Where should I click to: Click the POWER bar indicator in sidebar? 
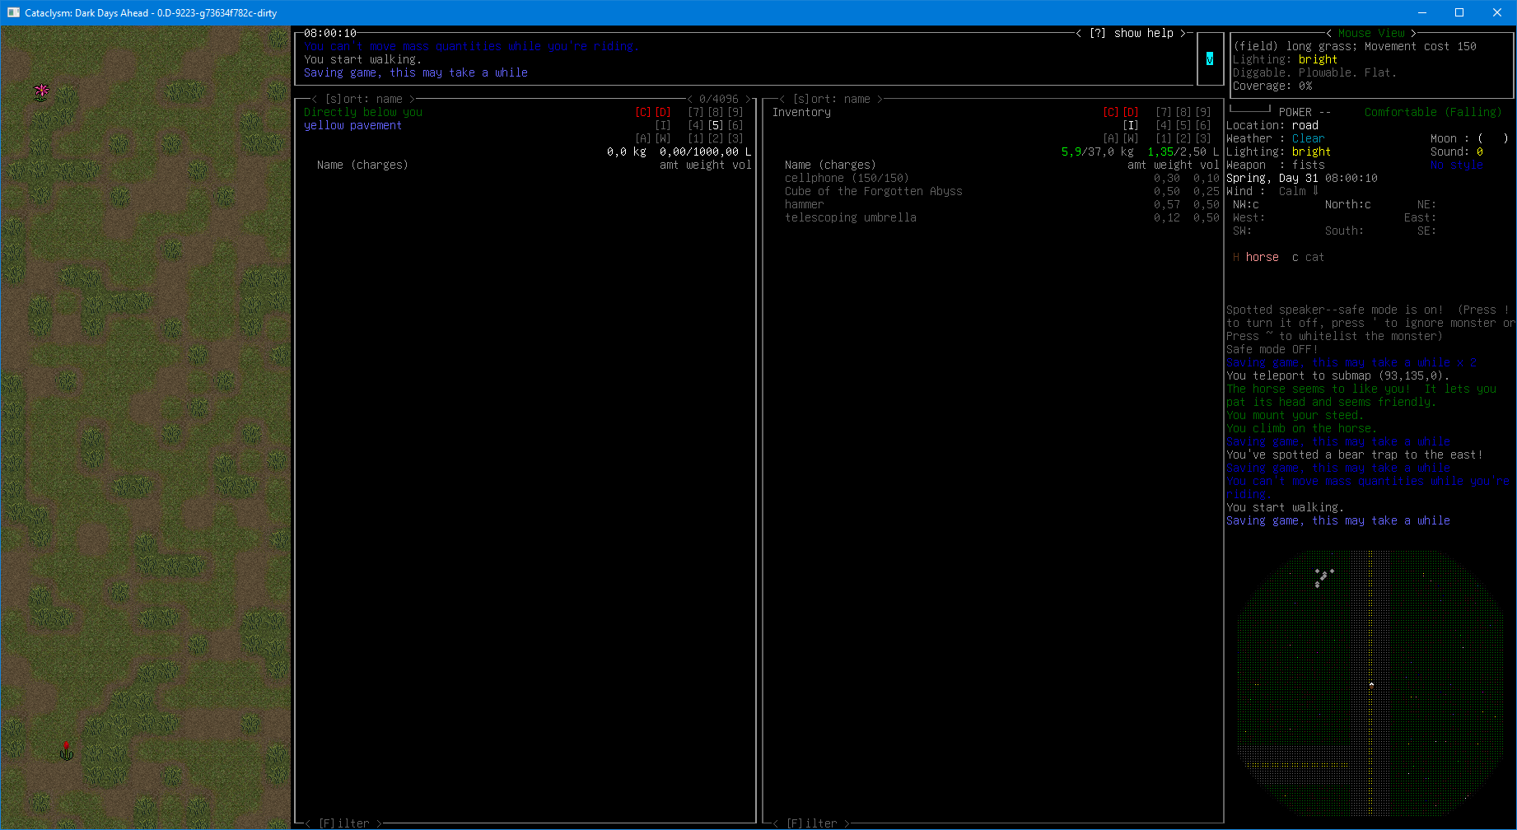pyautogui.click(x=1250, y=110)
